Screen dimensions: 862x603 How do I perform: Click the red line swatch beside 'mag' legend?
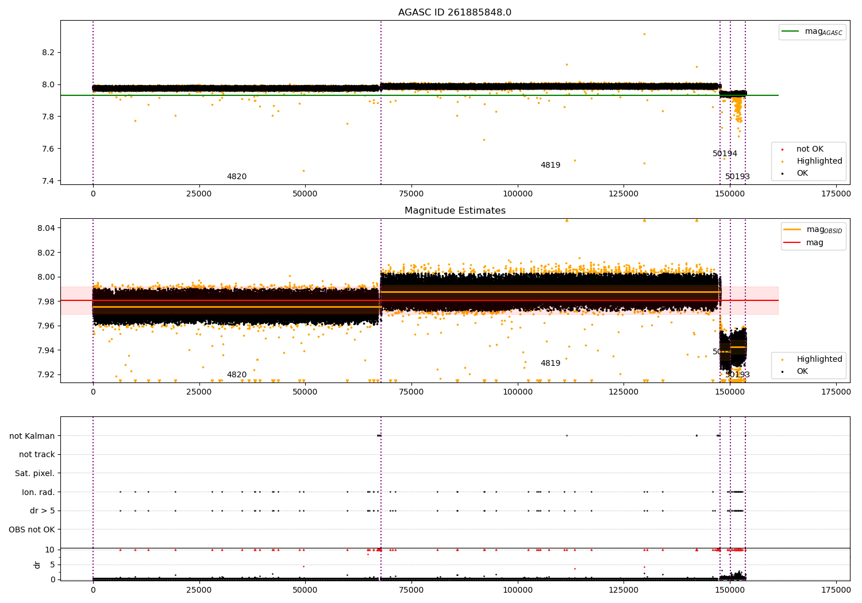click(x=792, y=243)
